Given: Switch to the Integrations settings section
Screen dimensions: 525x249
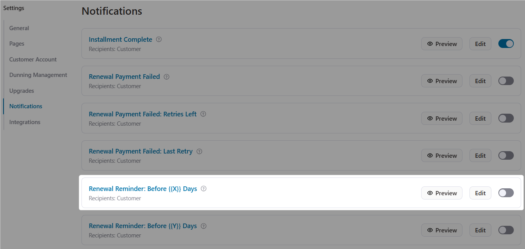Looking at the screenshot, I should [24, 122].
